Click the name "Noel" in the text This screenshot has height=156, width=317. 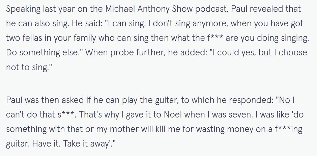[173, 114]
